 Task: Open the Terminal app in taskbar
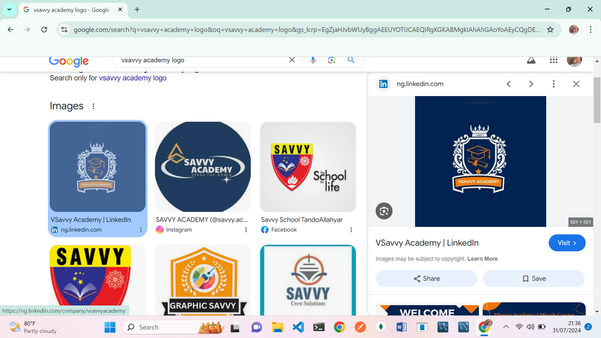319,327
